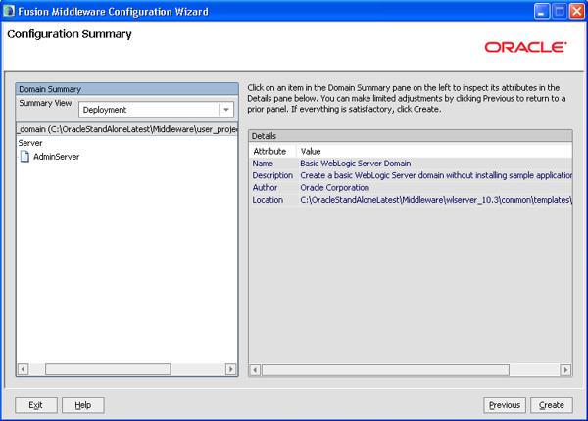Open Help for the wizard
Viewport: 588px width, 421px height.
(83, 404)
